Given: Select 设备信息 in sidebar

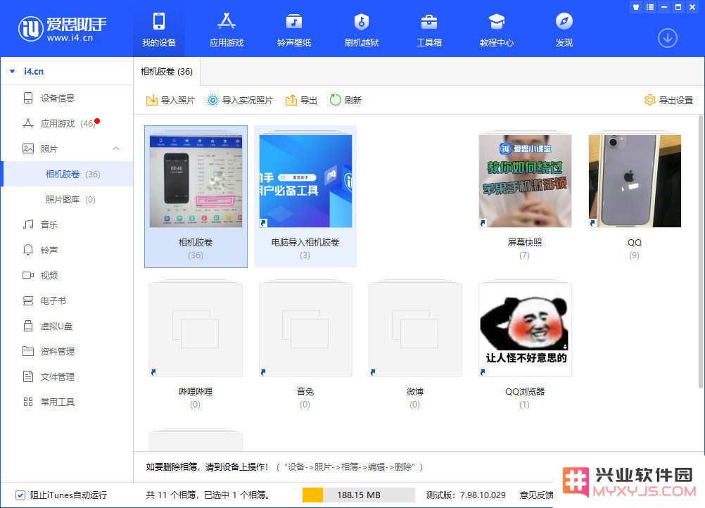Looking at the screenshot, I should 67,98.
